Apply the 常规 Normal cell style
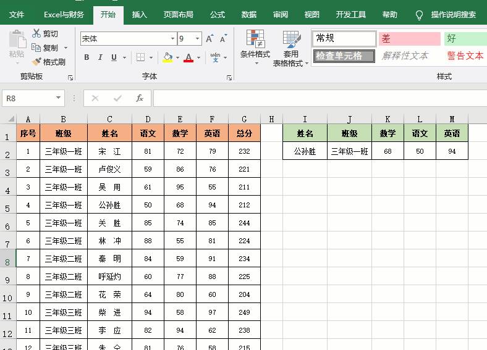This screenshot has width=487, height=350. [344, 38]
